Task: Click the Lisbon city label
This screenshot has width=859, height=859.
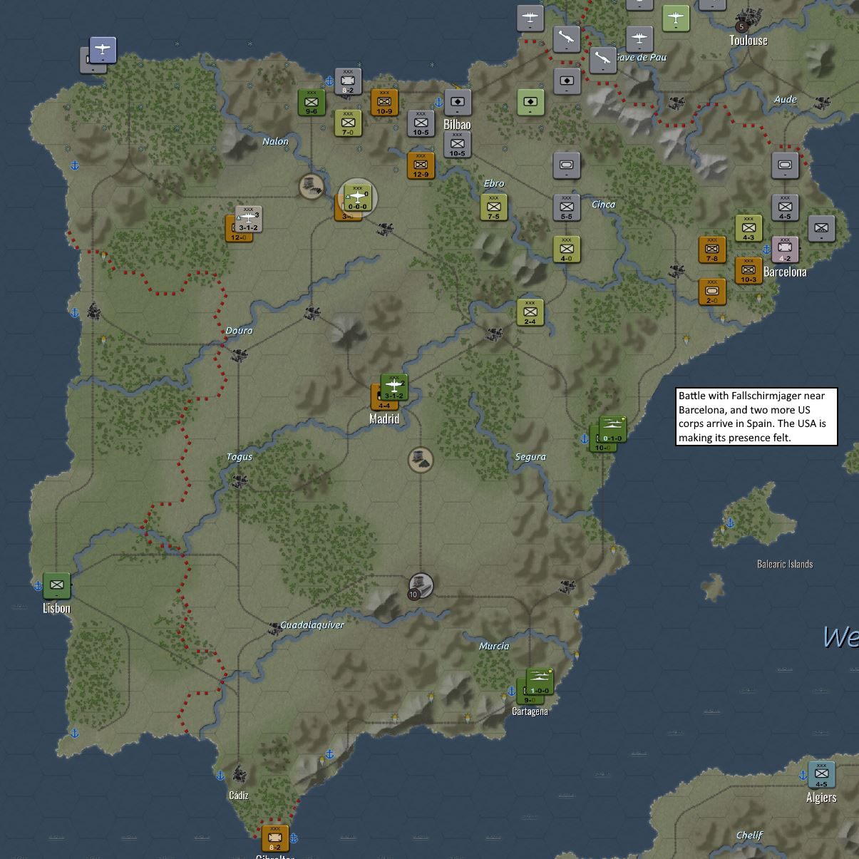Action: (x=56, y=608)
